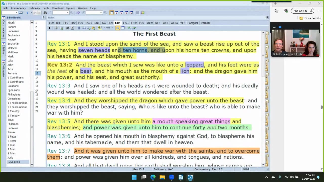
Task: Select the layout button labeled C
Action: click(x=121, y=13)
